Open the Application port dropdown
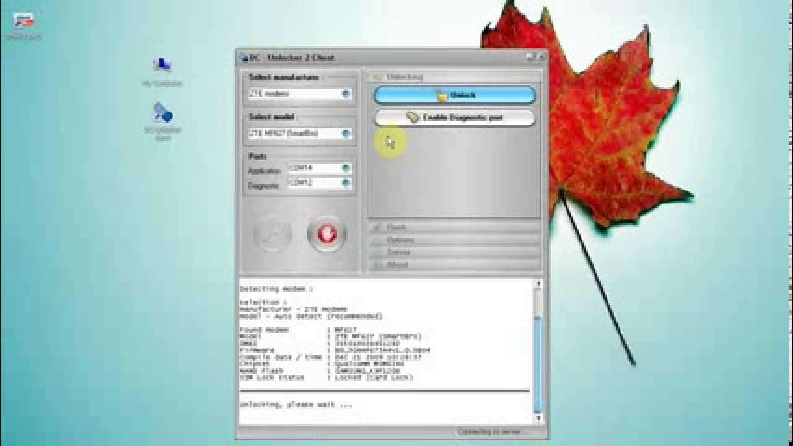This screenshot has width=793, height=446. pyautogui.click(x=320, y=168)
